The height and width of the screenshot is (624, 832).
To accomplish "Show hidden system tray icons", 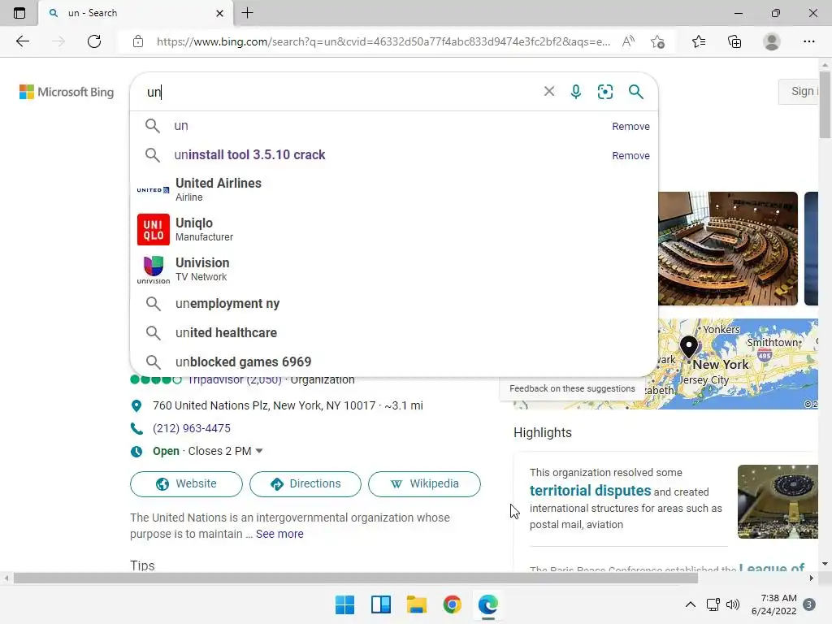I will [690, 604].
